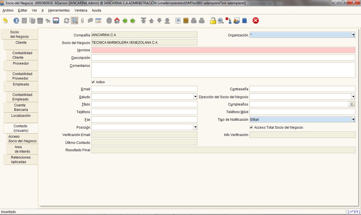Click the yellow padlock icon
The image size is (361, 215).
(213, 21)
